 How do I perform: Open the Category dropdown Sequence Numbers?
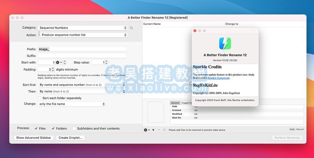point(83,28)
